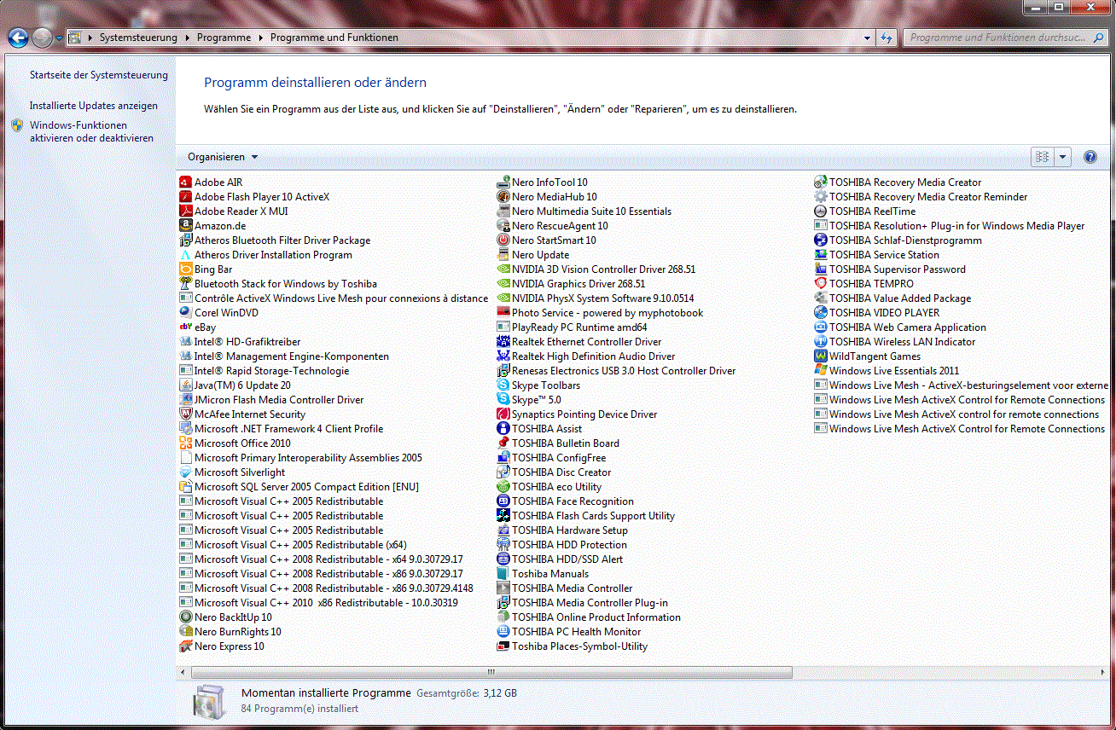
Task: Click the Systemsteuerung breadcrumb segment
Action: [x=138, y=38]
